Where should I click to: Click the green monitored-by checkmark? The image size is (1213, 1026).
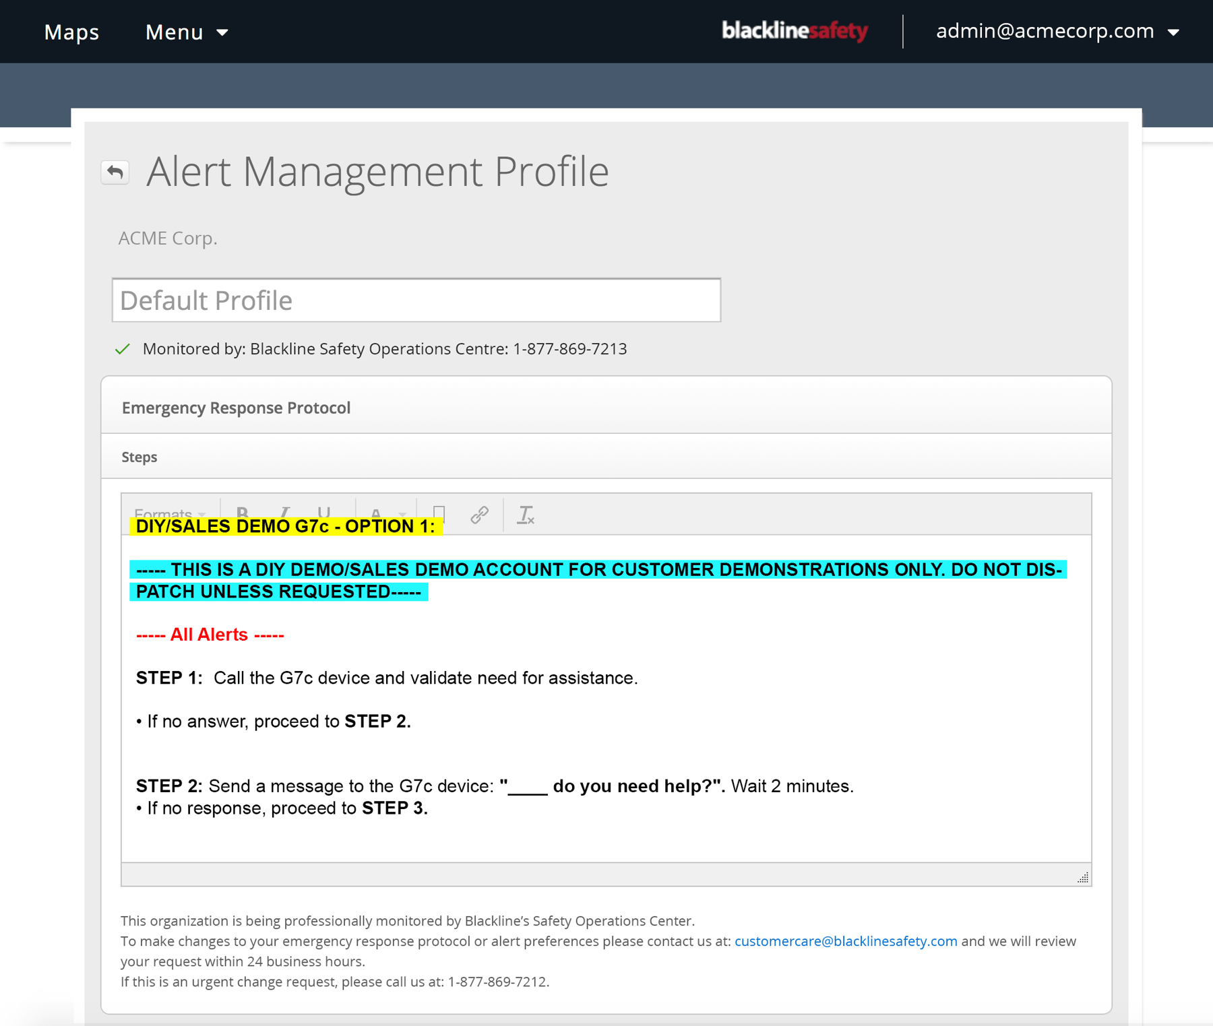[x=123, y=349]
